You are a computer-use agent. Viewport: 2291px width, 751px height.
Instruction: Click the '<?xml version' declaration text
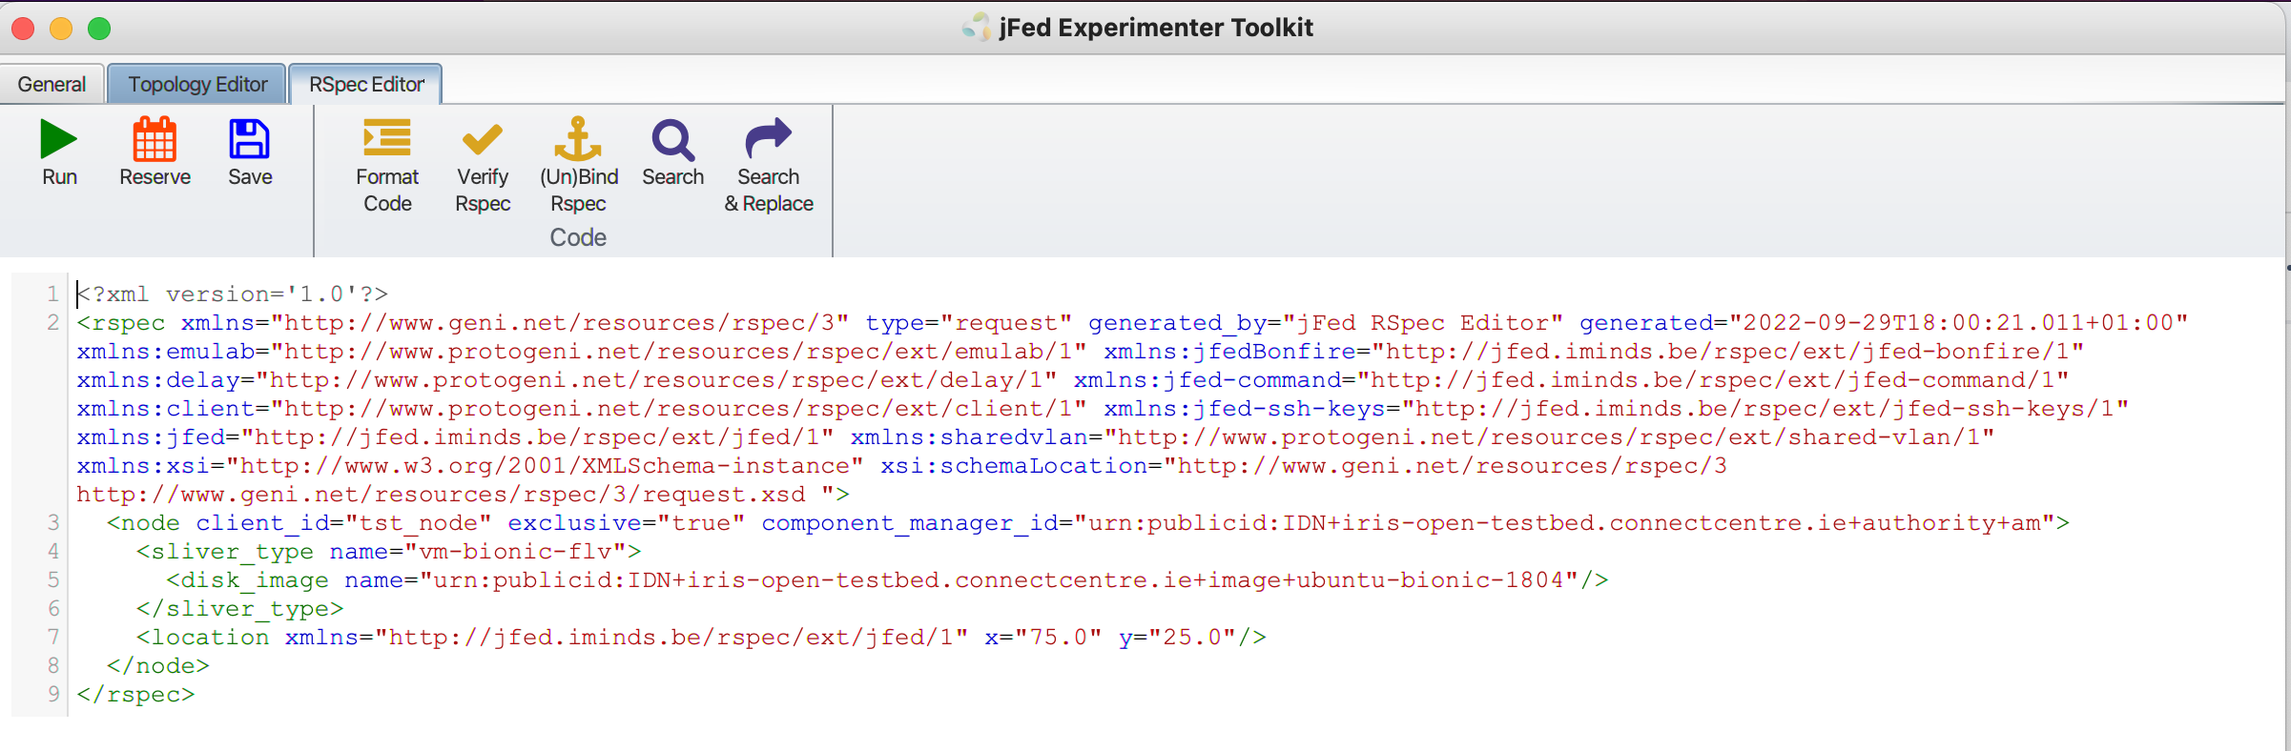tap(233, 294)
